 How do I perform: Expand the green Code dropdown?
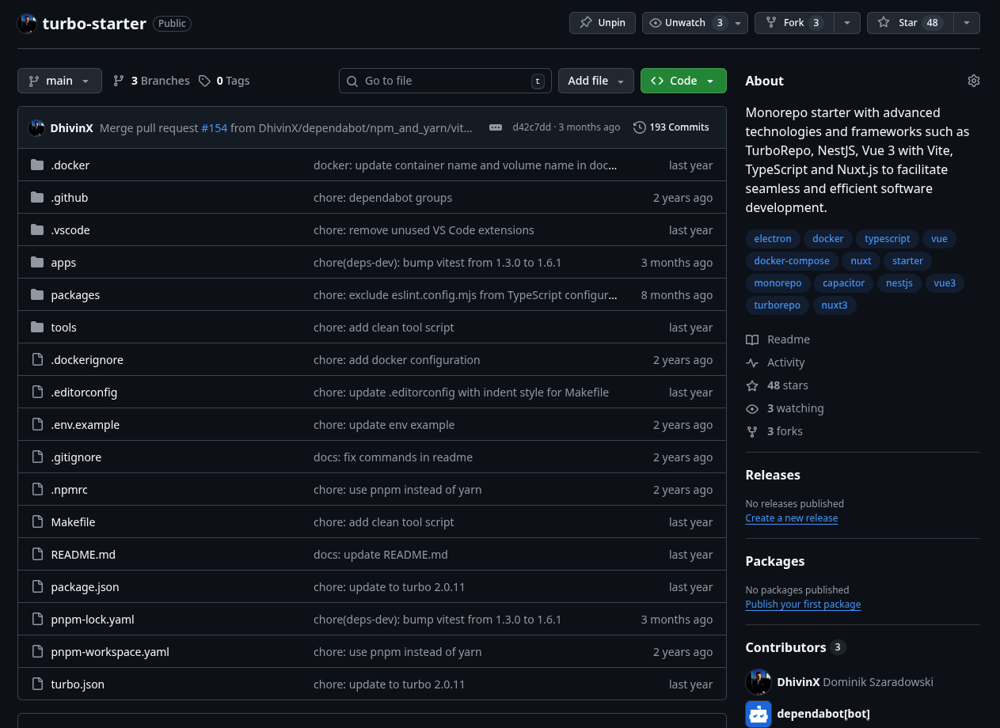pyautogui.click(x=683, y=81)
